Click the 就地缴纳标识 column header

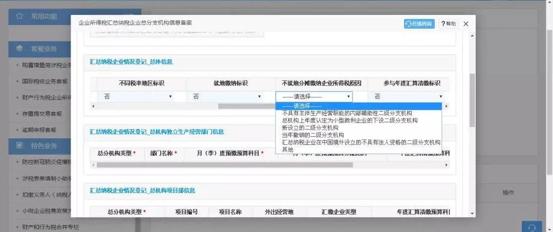[x=230, y=83]
